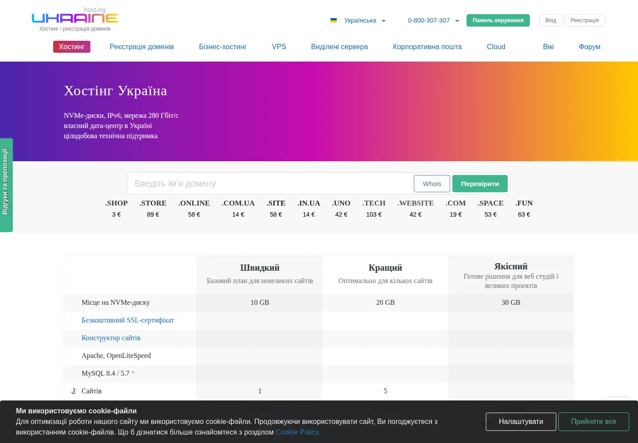Viewport: 638px width, 443px height.
Task: Open Реєстрація доменів menu
Action: pos(142,47)
